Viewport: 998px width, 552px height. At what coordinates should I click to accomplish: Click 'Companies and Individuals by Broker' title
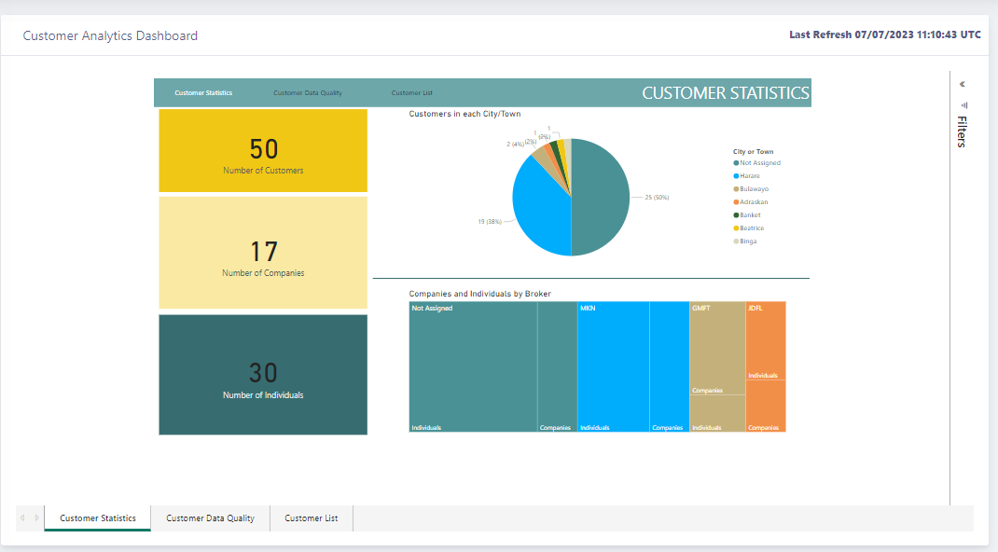(480, 294)
